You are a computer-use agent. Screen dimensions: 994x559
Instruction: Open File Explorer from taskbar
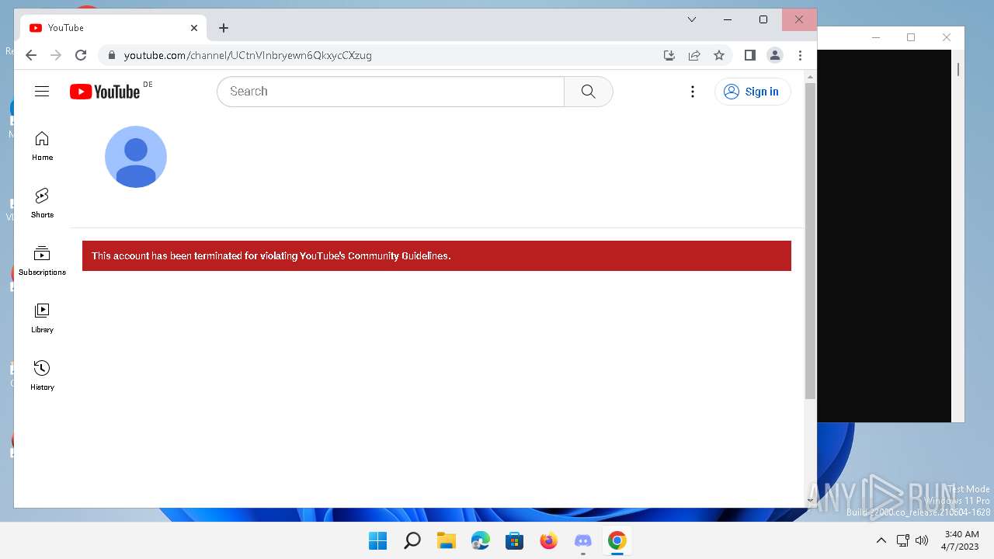click(x=447, y=540)
